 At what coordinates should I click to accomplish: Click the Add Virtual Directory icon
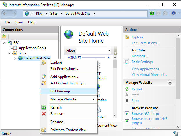tap(44, 83)
